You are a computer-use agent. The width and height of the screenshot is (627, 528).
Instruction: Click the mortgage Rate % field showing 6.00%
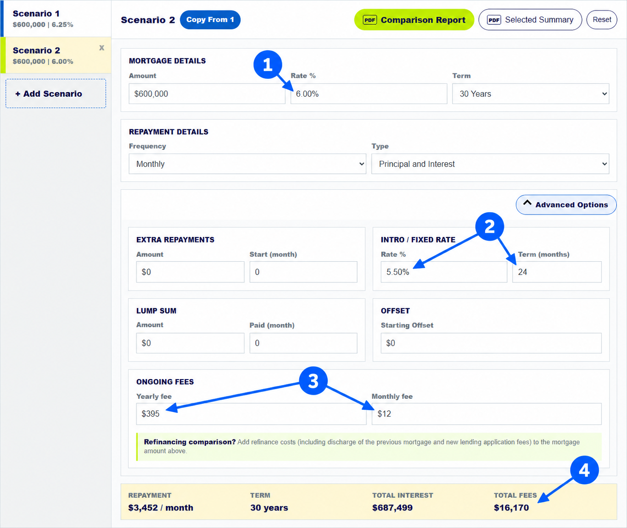[369, 94]
